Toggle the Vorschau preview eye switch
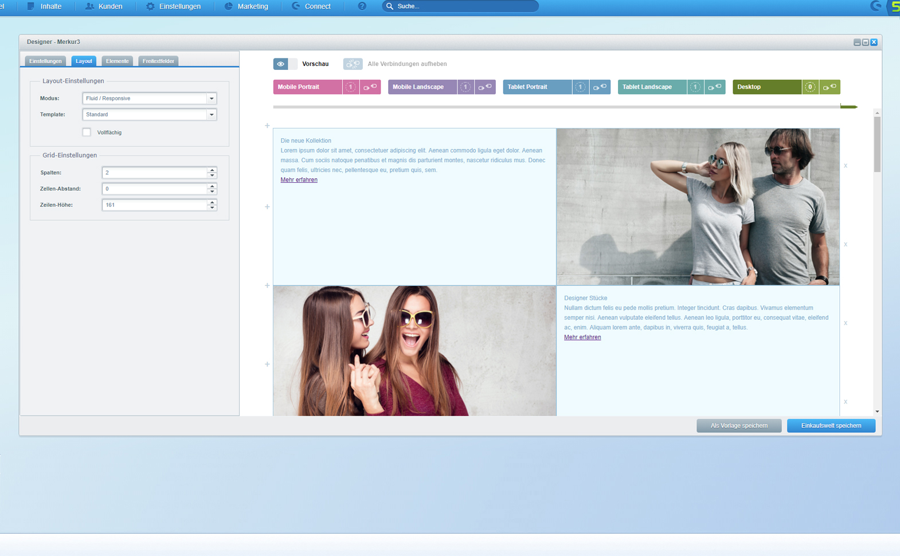Viewport: 900px width, 556px height. click(x=285, y=64)
